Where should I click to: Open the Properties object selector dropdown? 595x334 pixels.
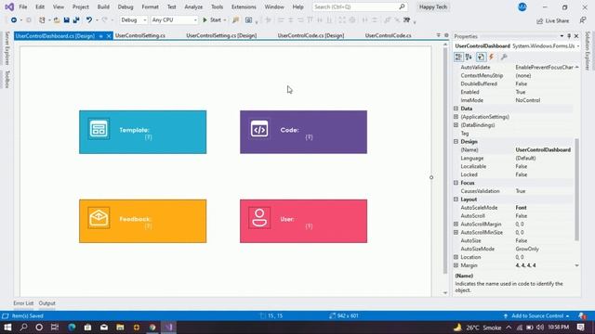pos(578,46)
